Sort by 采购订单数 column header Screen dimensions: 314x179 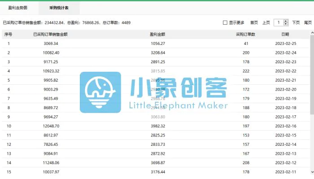246,34
